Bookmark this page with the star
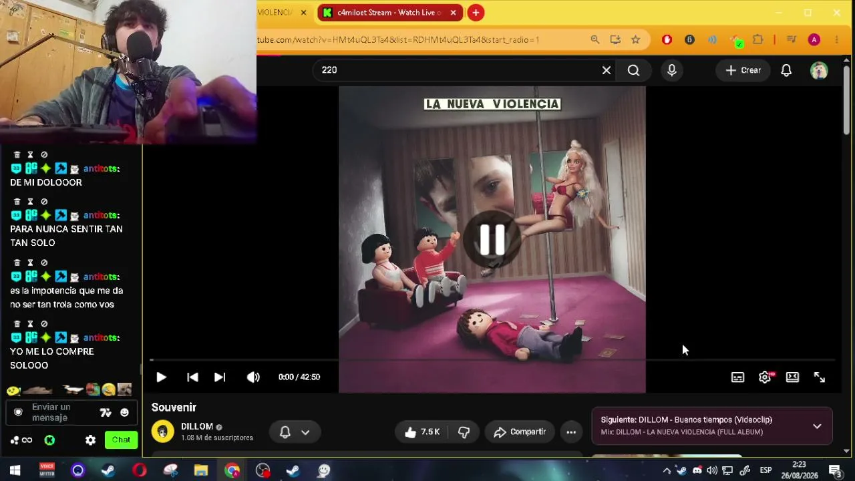 [x=636, y=40]
